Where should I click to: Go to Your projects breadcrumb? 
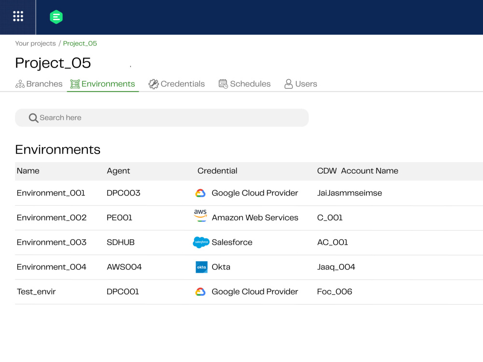pyautogui.click(x=35, y=43)
